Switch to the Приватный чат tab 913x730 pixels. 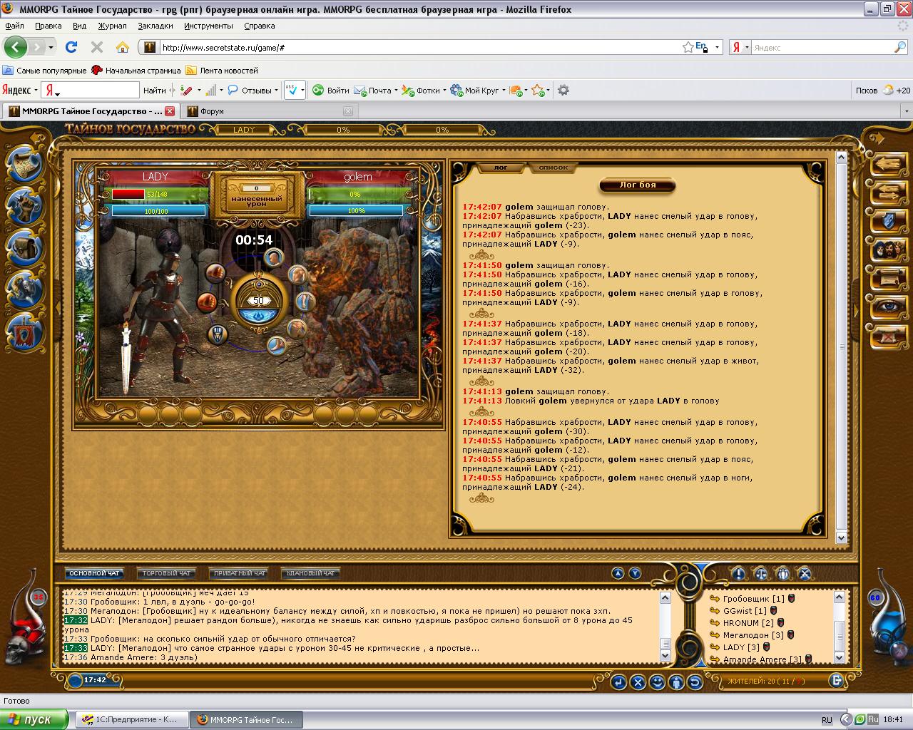240,573
